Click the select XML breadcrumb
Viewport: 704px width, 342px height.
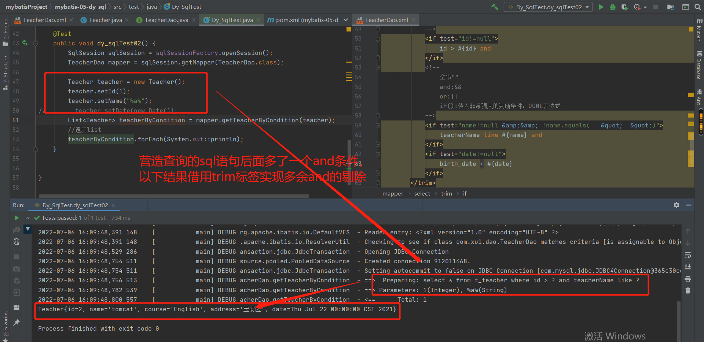coord(422,193)
